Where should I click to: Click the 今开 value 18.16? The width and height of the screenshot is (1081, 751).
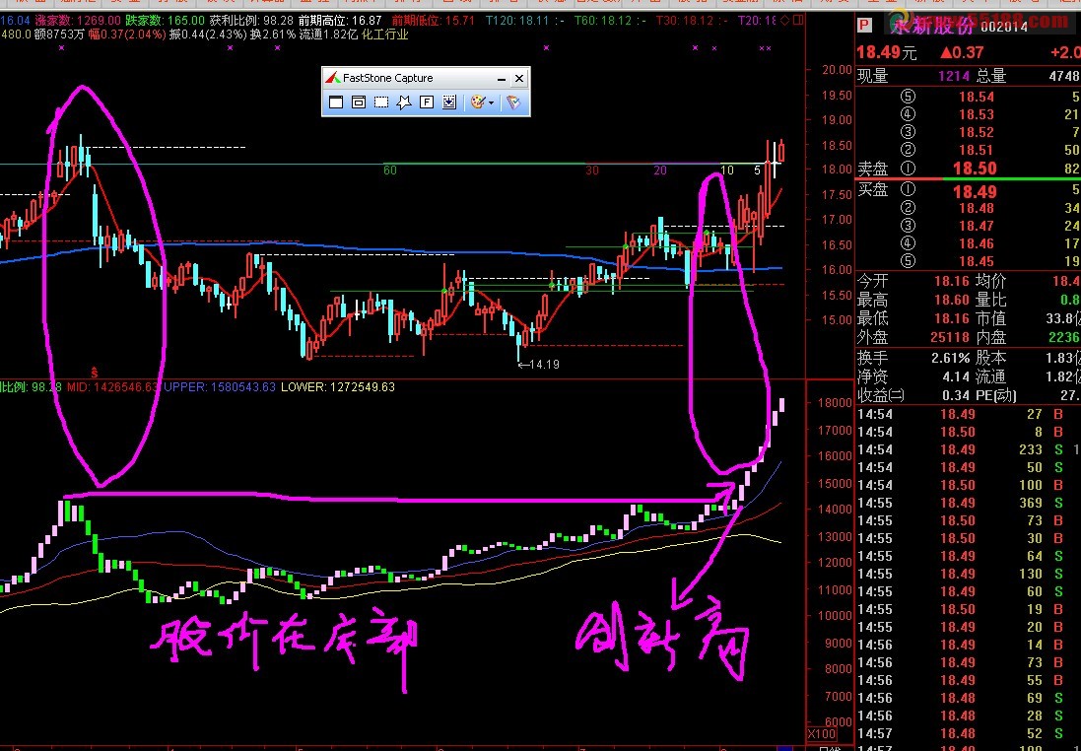pyautogui.click(x=951, y=281)
